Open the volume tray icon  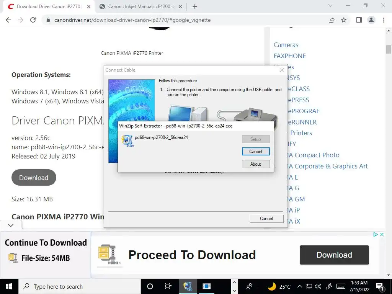click(318, 286)
